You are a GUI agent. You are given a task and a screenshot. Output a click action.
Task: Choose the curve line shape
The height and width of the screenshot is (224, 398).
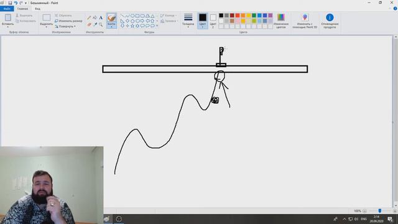click(127, 16)
